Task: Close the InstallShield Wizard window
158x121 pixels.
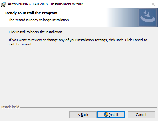Action: [153, 4]
